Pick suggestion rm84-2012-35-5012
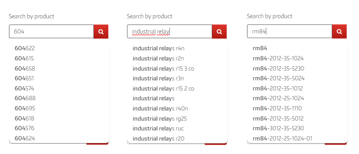359x154 pixels. 278,118
